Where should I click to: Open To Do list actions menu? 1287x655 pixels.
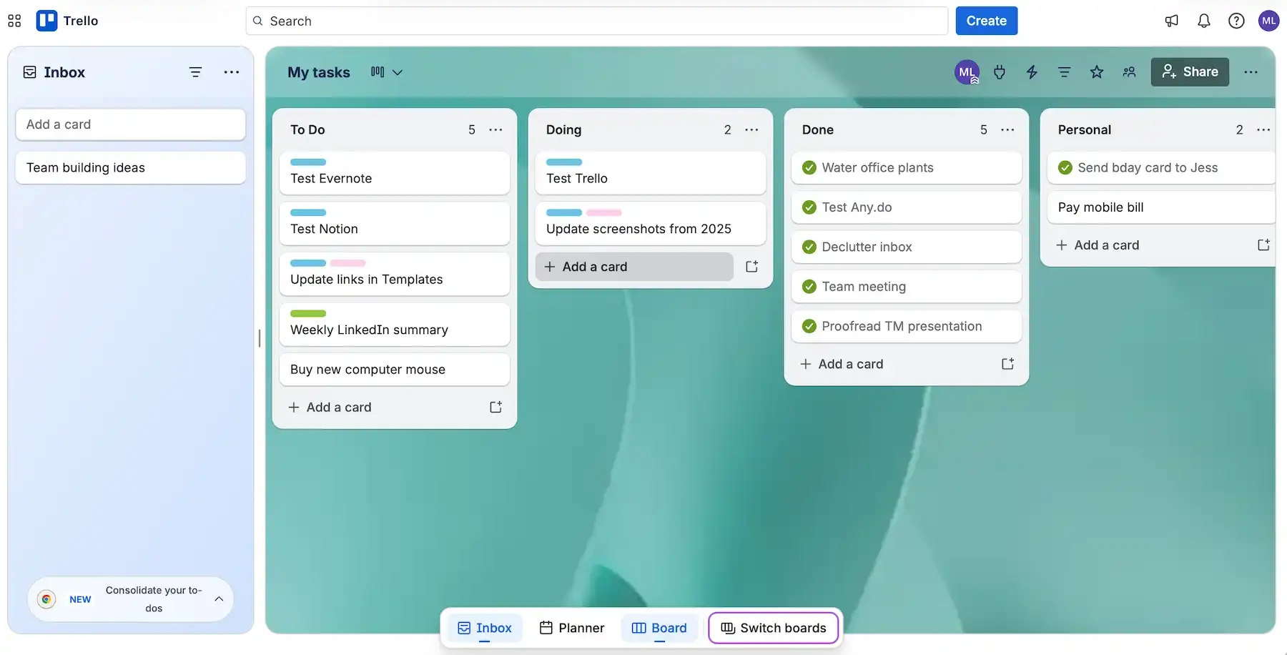495,129
